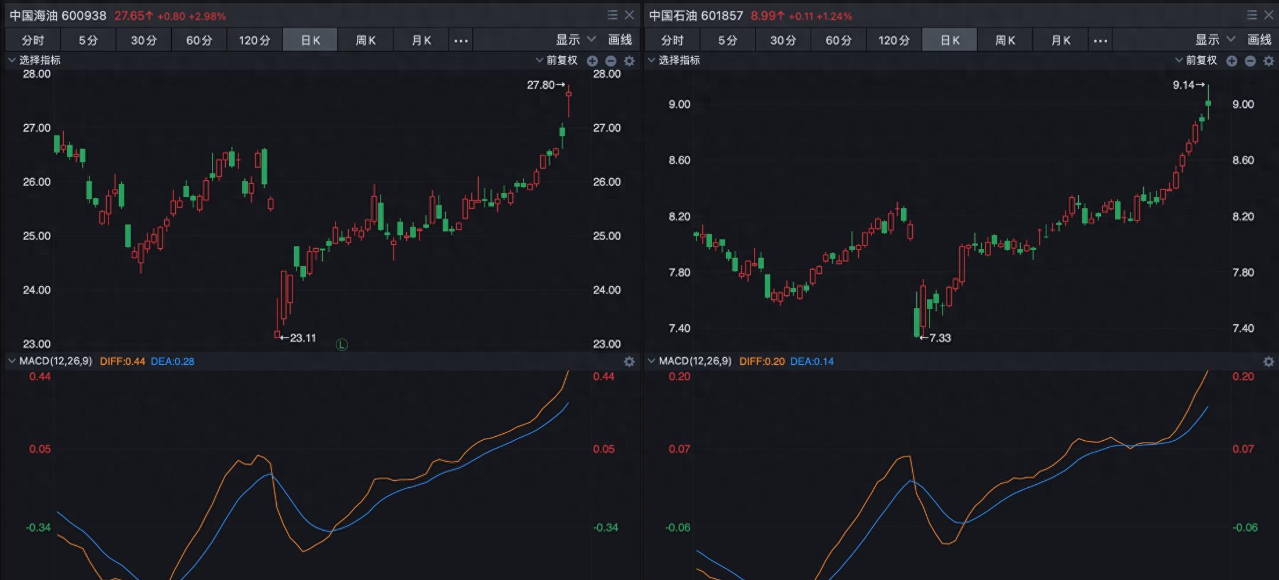Viewport: 1279px width, 580px height.
Task: Select 日K tab in 中国石油 panel
Action: 950,41
